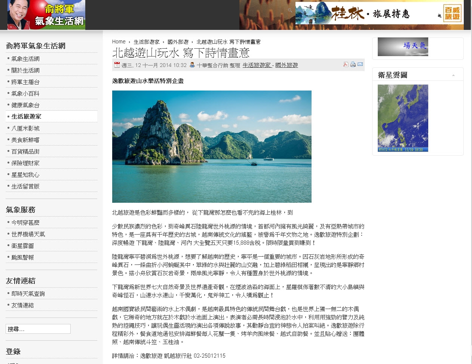Click the Ha Long Bay article photo
The height and width of the screenshot is (364, 472).
pos(212,146)
